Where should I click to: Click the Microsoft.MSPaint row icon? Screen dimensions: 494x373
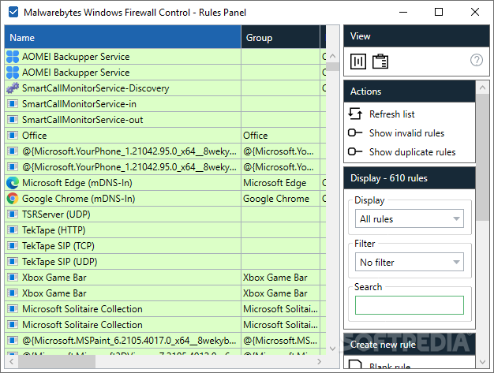point(13,340)
